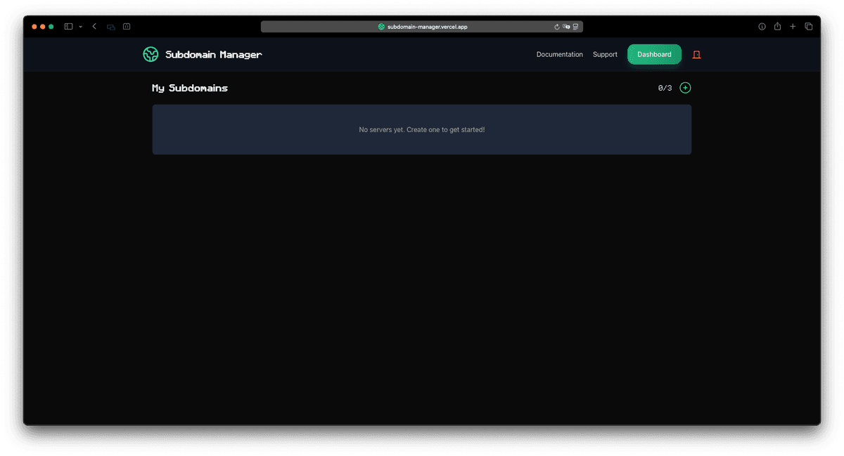This screenshot has height=456, width=844.
Task: Enable Reader view from the address bar icon
Action: [575, 27]
